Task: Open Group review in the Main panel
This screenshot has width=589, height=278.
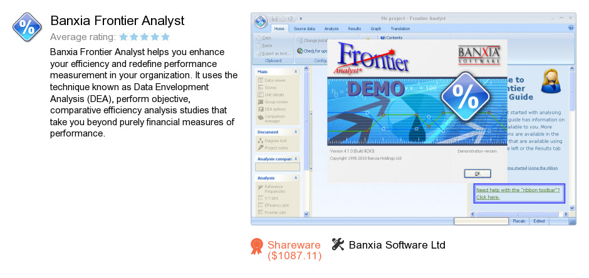Action: point(273,101)
